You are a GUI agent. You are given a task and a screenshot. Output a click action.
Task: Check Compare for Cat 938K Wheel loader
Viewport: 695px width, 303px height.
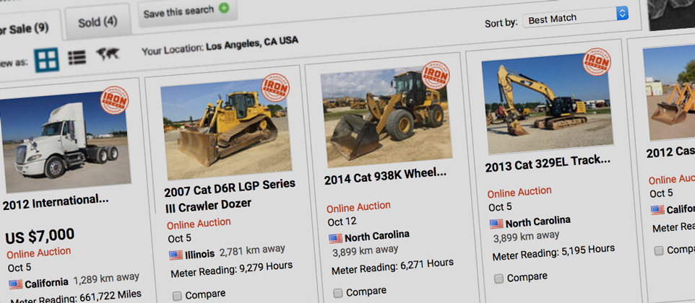pyautogui.click(x=338, y=293)
